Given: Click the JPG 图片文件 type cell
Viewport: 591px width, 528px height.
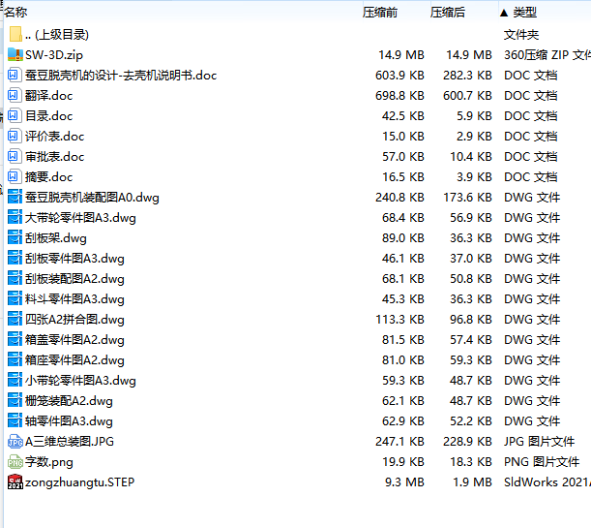Looking at the screenshot, I should tap(539, 442).
